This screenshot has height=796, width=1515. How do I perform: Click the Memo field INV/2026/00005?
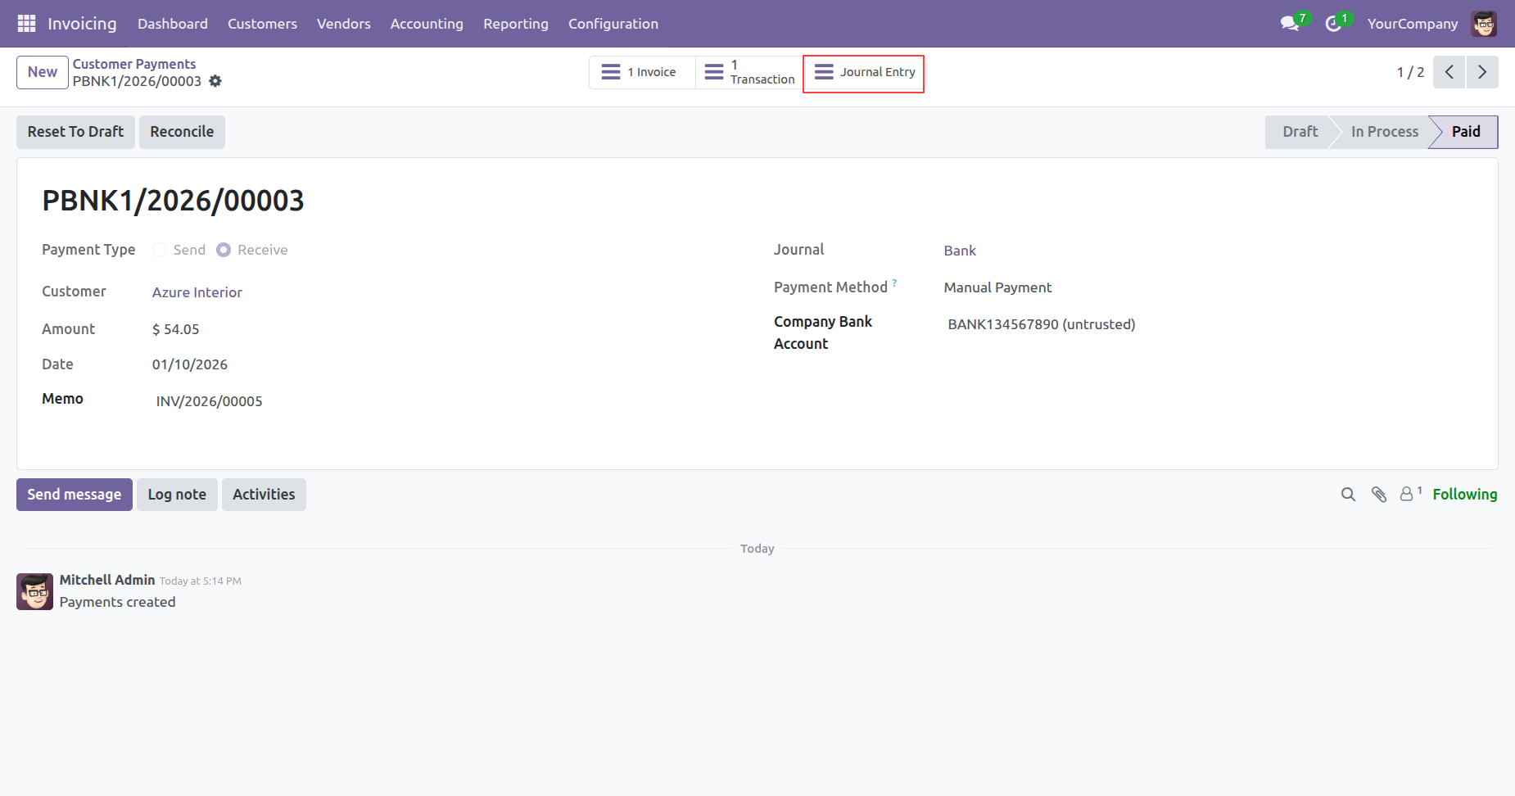pyautogui.click(x=210, y=401)
